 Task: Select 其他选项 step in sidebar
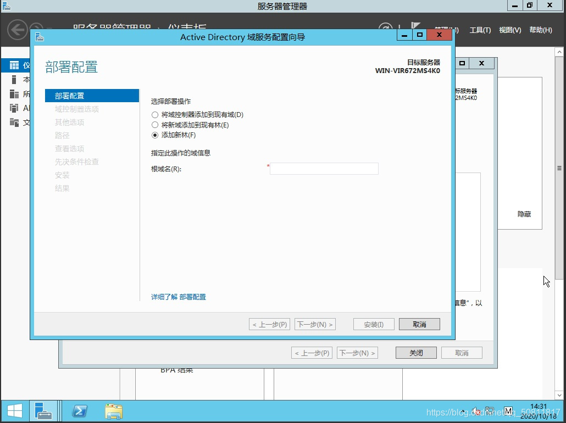[69, 123]
